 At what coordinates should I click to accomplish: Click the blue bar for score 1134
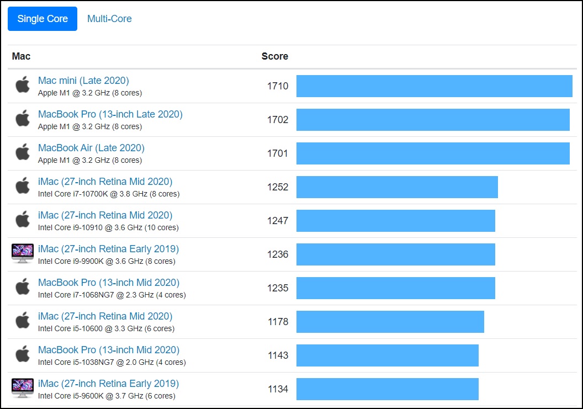pyautogui.click(x=387, y=389)
